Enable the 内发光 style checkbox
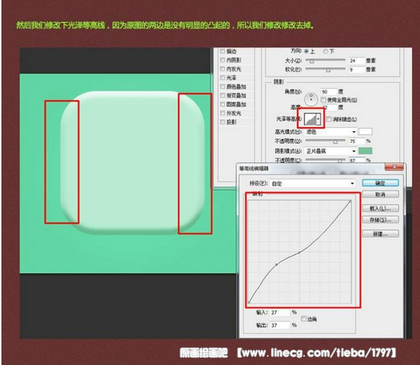Image resolution: width=420 pixels, height=365 pixels. [222, 69]
